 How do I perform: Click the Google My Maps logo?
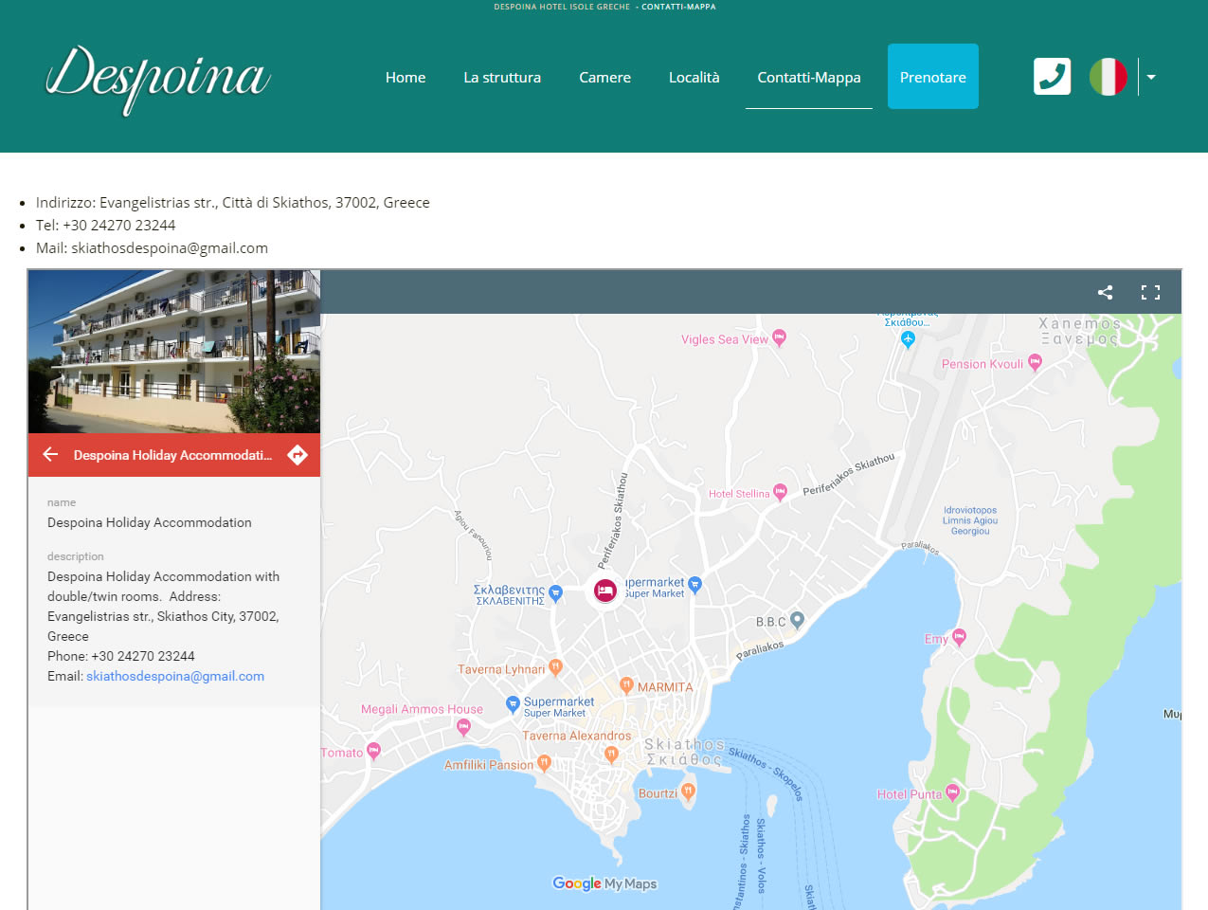(604, 883)
